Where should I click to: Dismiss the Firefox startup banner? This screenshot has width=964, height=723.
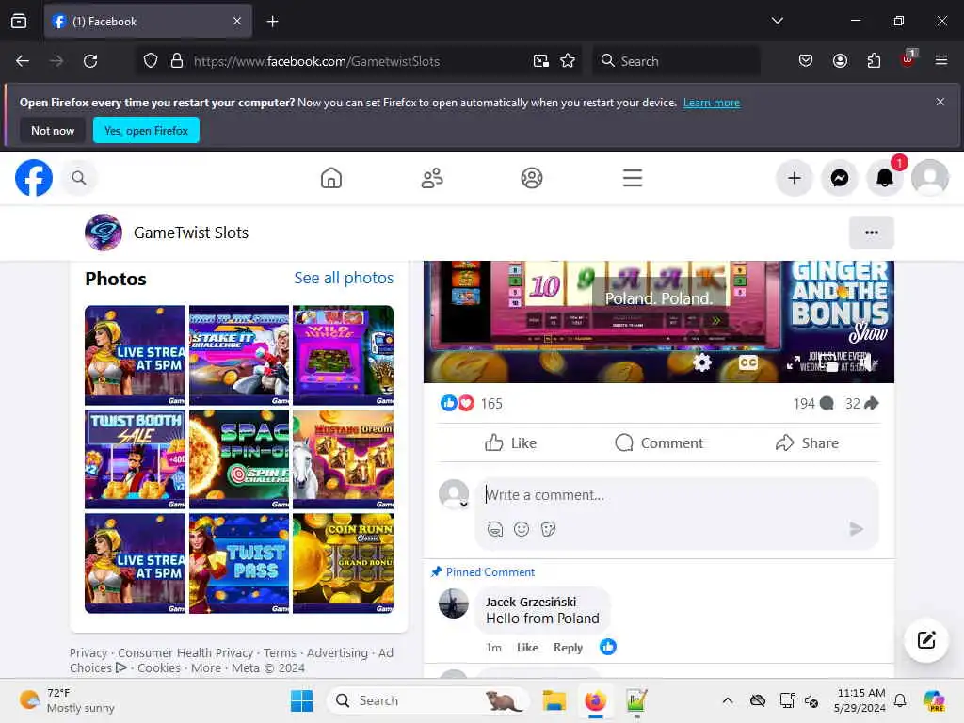pyautogui.click(x=940, y=102)
